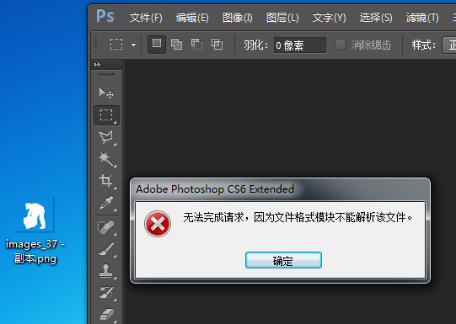Open the 文字(Y) menu
Image resolution: width=456 pixels, height=324 pixels.
pyautogui.click(x=330, y=18)
